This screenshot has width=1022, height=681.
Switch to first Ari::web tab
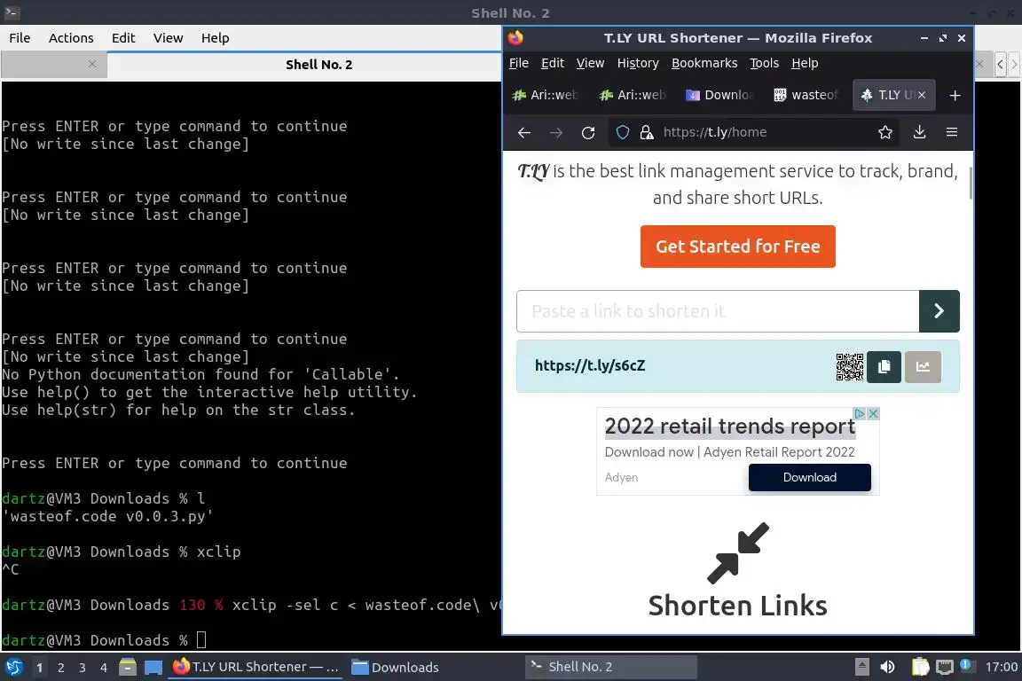[x=546, y=95]
